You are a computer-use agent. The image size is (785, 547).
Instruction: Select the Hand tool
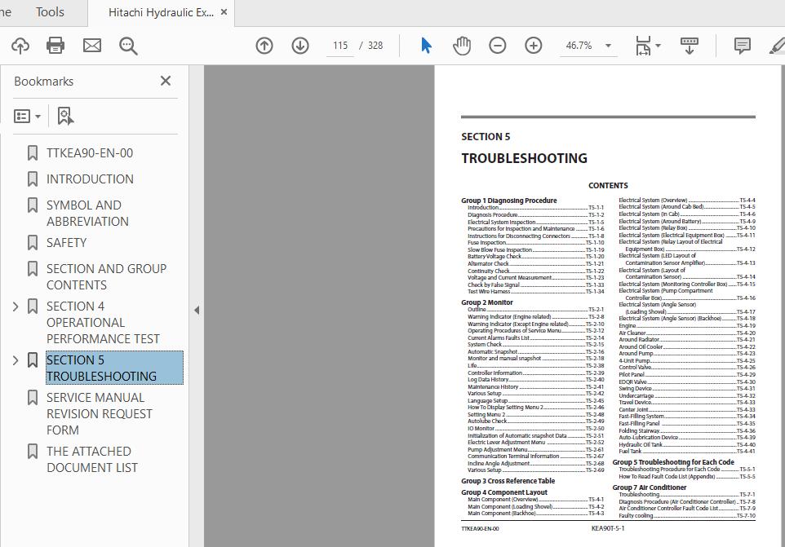tap(461, 45)
